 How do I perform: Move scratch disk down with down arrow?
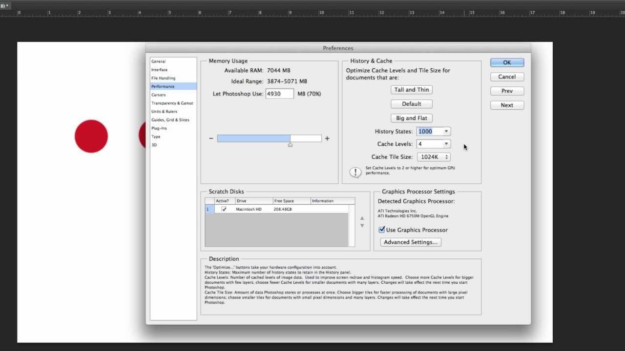(362, 226)
